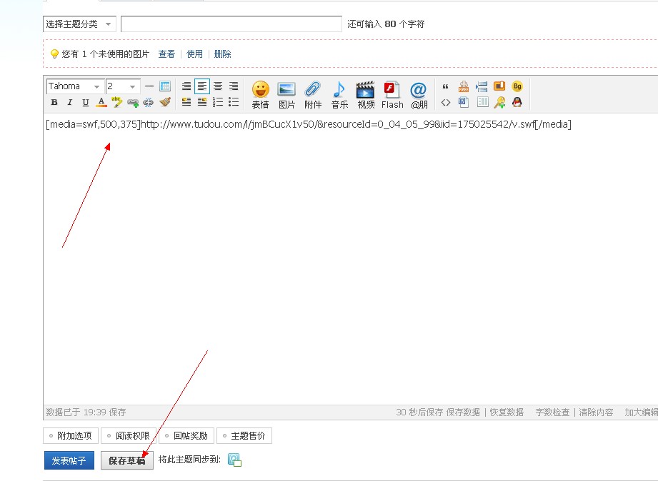
Task: Open the emoticon (表情) picker
Action: tap(260, 93)
